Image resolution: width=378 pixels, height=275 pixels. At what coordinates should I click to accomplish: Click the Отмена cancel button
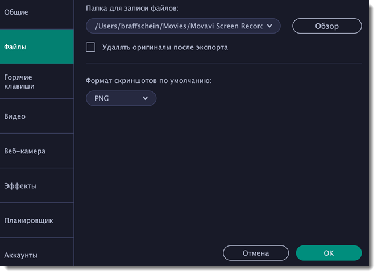point(255,253)
